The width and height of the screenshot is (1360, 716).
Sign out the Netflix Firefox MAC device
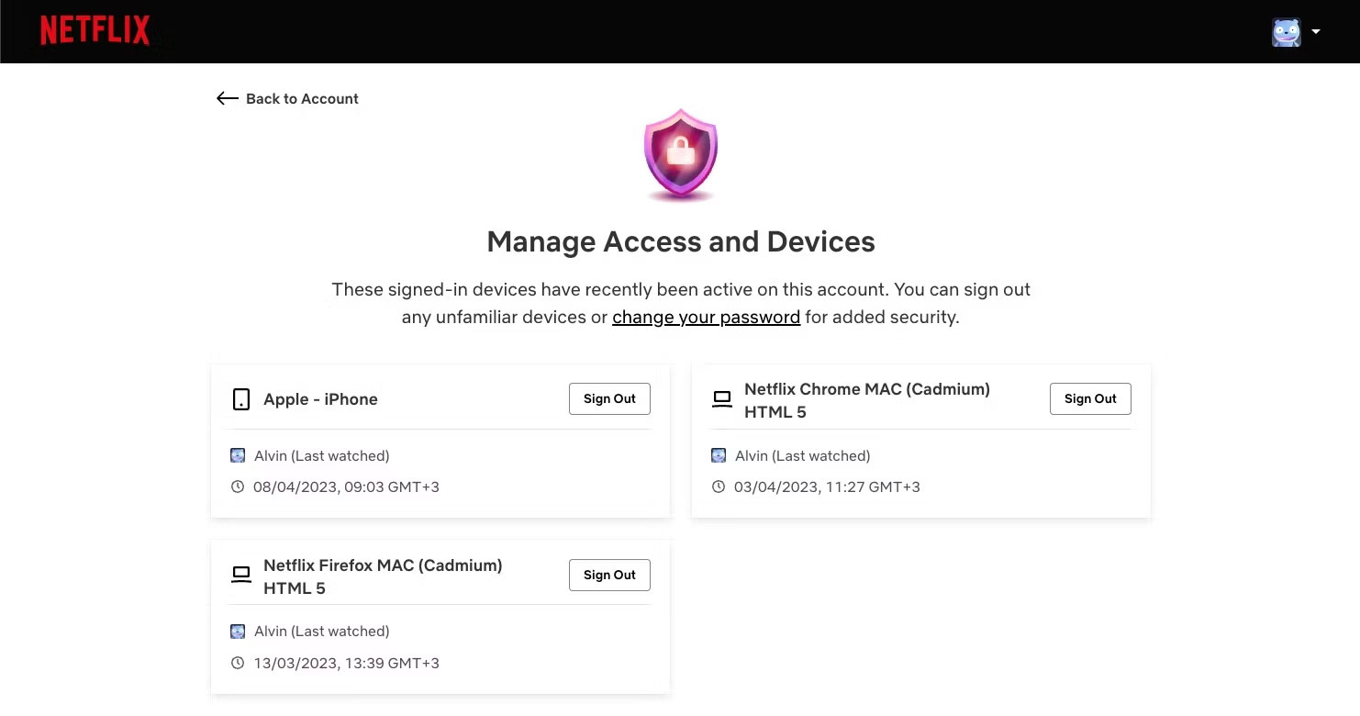609,576
